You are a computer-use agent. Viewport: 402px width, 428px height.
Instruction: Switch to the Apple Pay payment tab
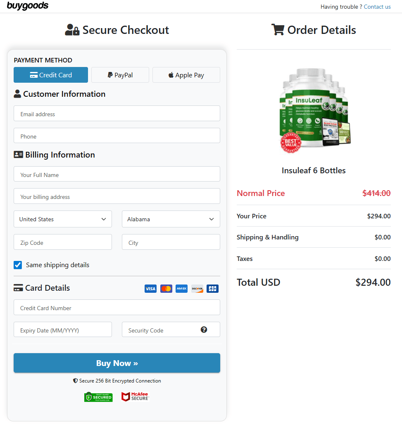point(186,75)
